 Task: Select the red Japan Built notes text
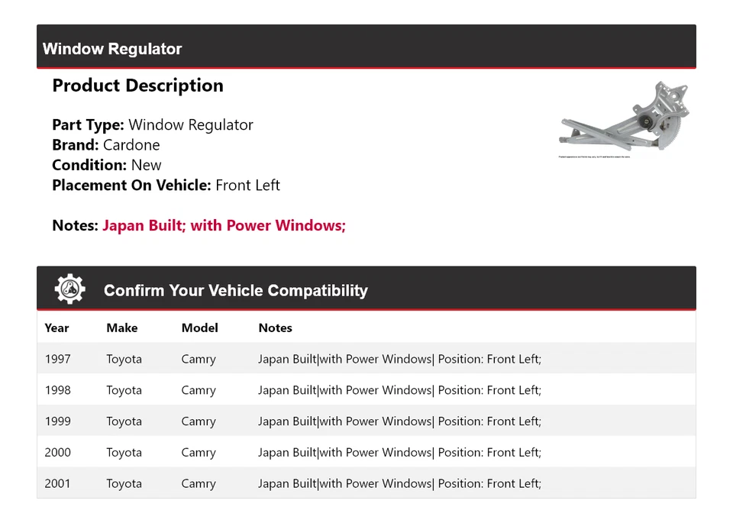[x=224, y=225]
